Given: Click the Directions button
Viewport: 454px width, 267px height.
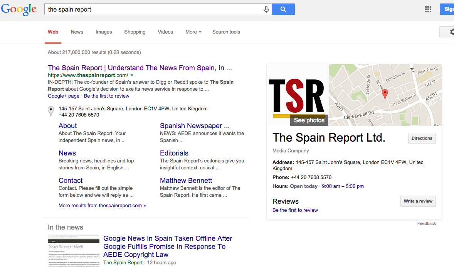Looking at the screenshot, I should [422, 138].
